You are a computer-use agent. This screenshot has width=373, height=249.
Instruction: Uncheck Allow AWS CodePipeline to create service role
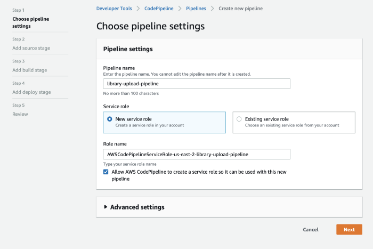point(106,172)
